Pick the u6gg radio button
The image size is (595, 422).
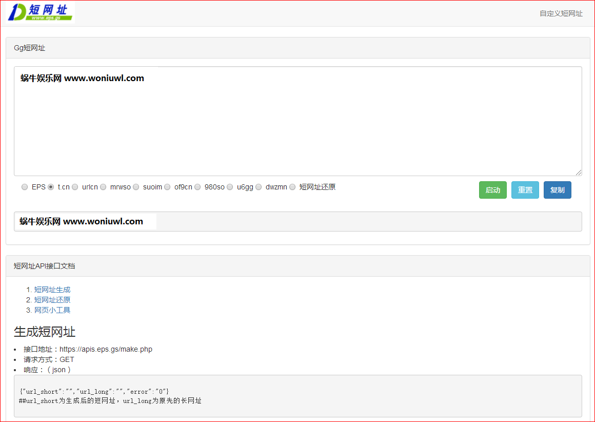click(x=230, y=187)
